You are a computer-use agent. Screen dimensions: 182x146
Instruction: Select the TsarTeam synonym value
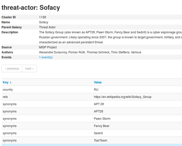100,140
